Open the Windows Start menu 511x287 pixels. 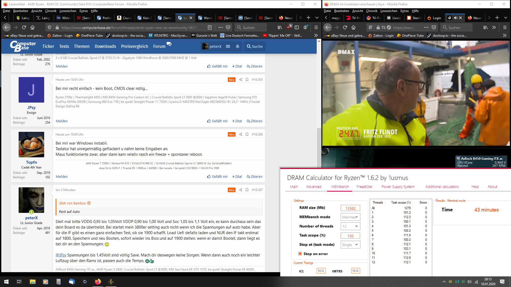[x=6, y=282]
